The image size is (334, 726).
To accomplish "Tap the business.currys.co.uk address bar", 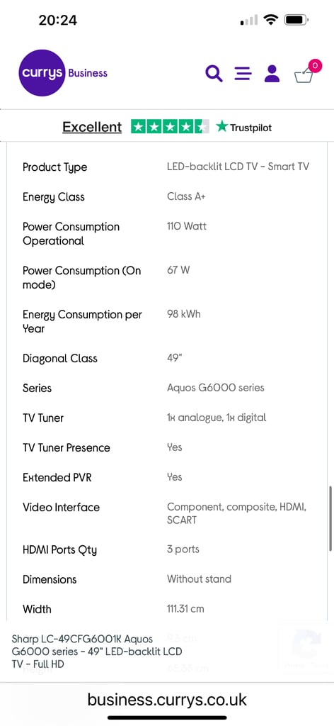I will (x=167, y=699).
